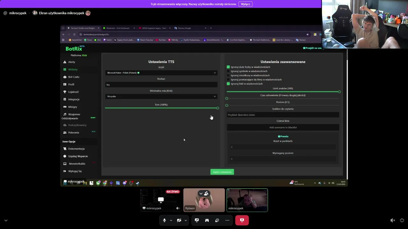
Task: Bookmark page with star icon
Action: click(x=307, y=34)
